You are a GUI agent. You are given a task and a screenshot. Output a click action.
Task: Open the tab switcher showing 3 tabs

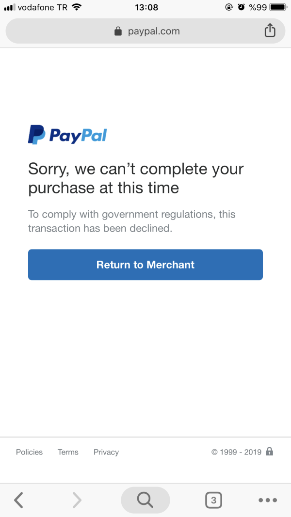213,500
